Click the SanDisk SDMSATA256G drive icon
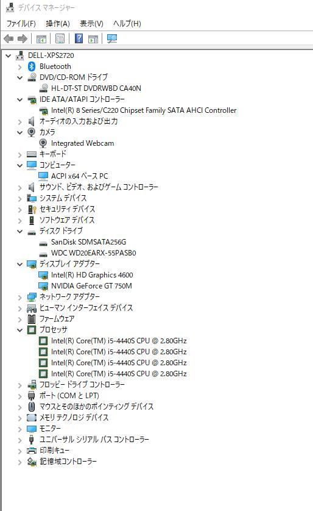The height and width of the screenshot is (511, 313). point(43,243)
